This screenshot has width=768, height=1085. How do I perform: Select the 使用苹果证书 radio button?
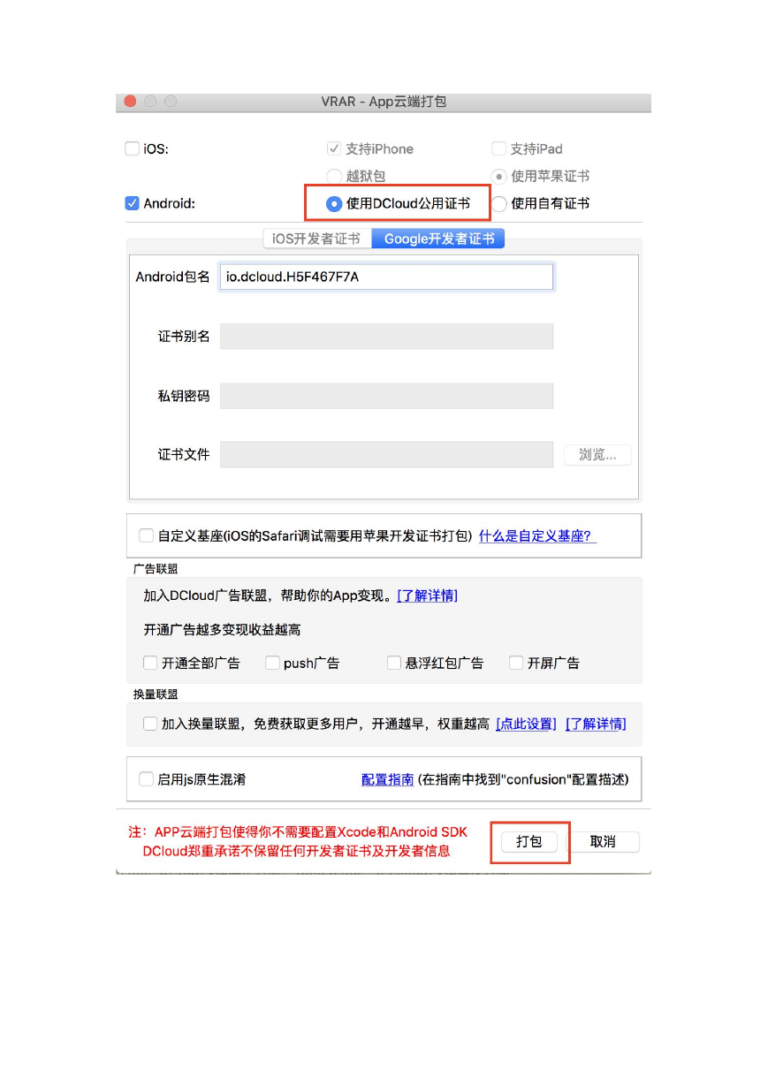click(498, 176)
